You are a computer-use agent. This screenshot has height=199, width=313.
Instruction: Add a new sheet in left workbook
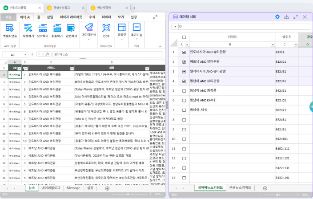coord(107,188)
